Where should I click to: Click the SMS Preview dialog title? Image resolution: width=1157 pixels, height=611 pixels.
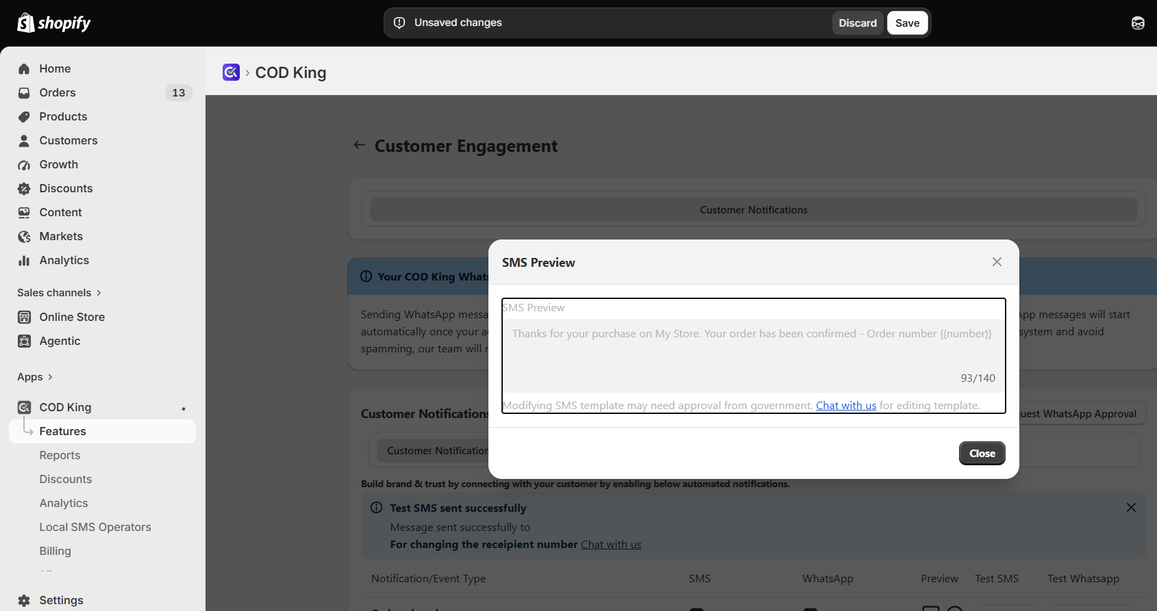(538, 263)
